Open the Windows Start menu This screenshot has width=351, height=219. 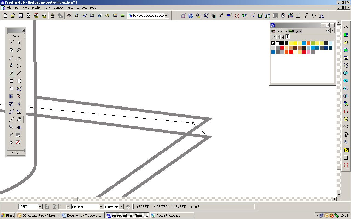[x=7, y=215]
